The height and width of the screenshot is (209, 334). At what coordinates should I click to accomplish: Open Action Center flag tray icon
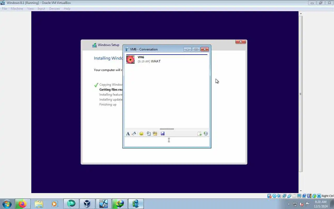tap(308, 204)
